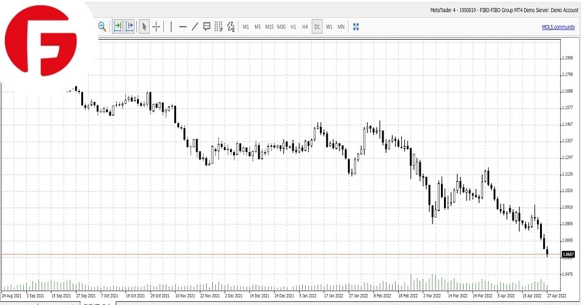The image size is (581, 305).
Task: Switch to W1 weekly timeframe
Action: pos(329,27)
